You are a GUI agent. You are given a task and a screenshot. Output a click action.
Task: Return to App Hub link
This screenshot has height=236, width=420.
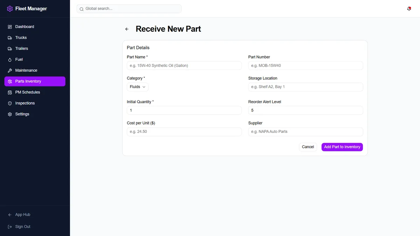coord(35,215)
